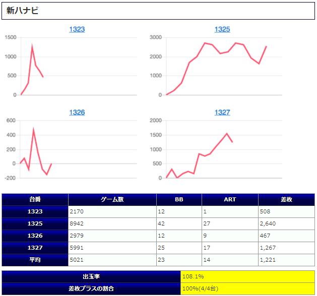Click the ゲーム数 column header
Viewport: 317px width, 296px height.
coord(112,200)
